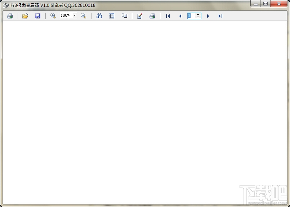Go to the next page

208,16
